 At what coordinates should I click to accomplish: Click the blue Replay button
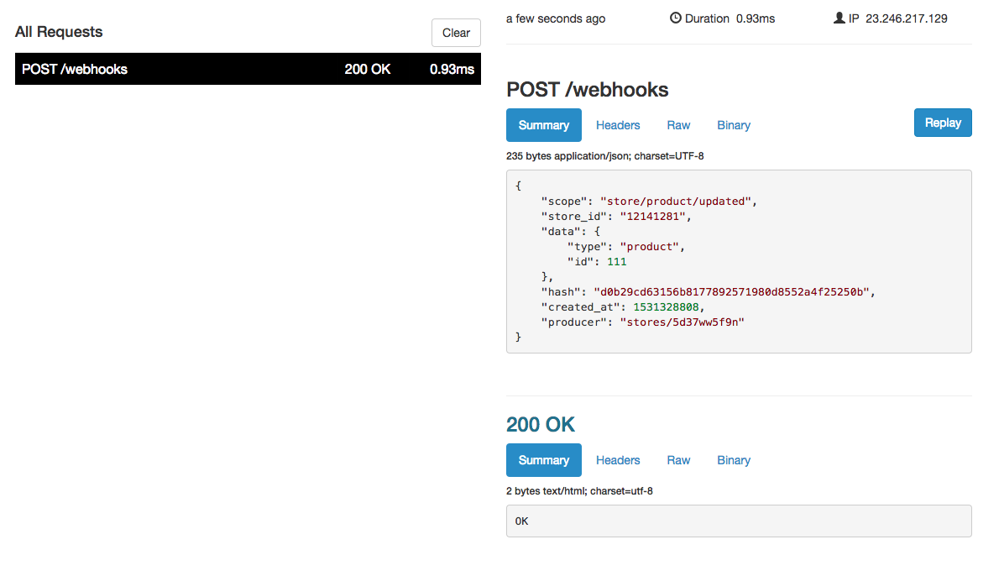coord(942,122)
